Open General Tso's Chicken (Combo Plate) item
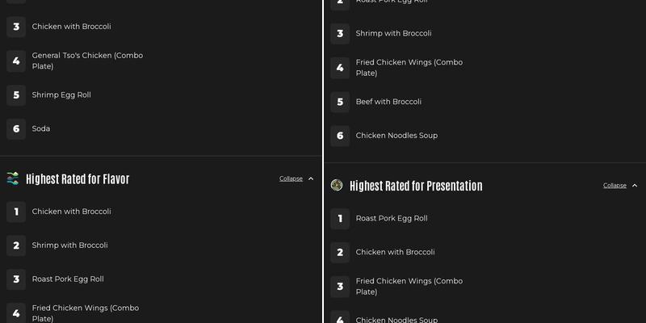The image size is (646, 323). click(87, 61)
